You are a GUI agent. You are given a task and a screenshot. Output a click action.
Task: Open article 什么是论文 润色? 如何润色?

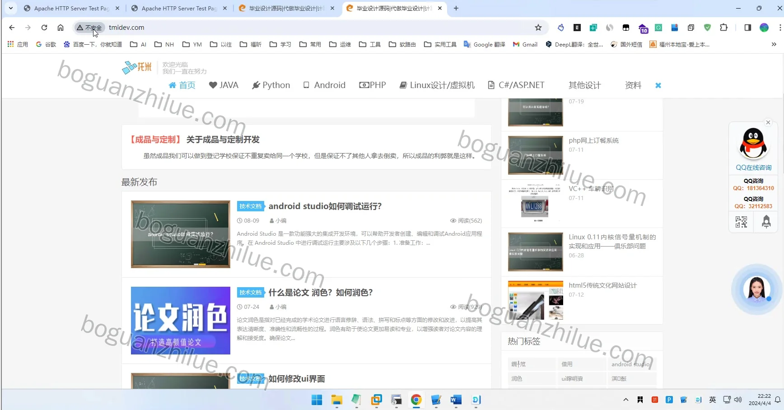(321, 293)
